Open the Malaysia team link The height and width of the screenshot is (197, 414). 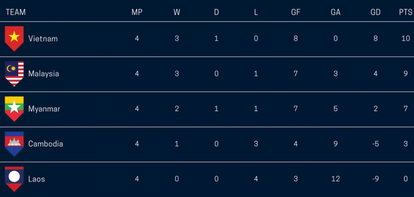[44, 73]
